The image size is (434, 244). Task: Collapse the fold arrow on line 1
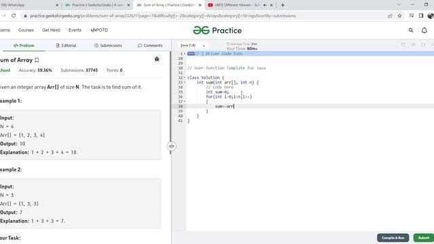tap(185, 54)
